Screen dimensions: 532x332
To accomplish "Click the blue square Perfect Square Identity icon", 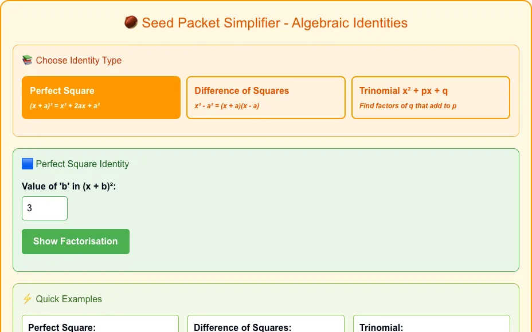I will point(28,164).
